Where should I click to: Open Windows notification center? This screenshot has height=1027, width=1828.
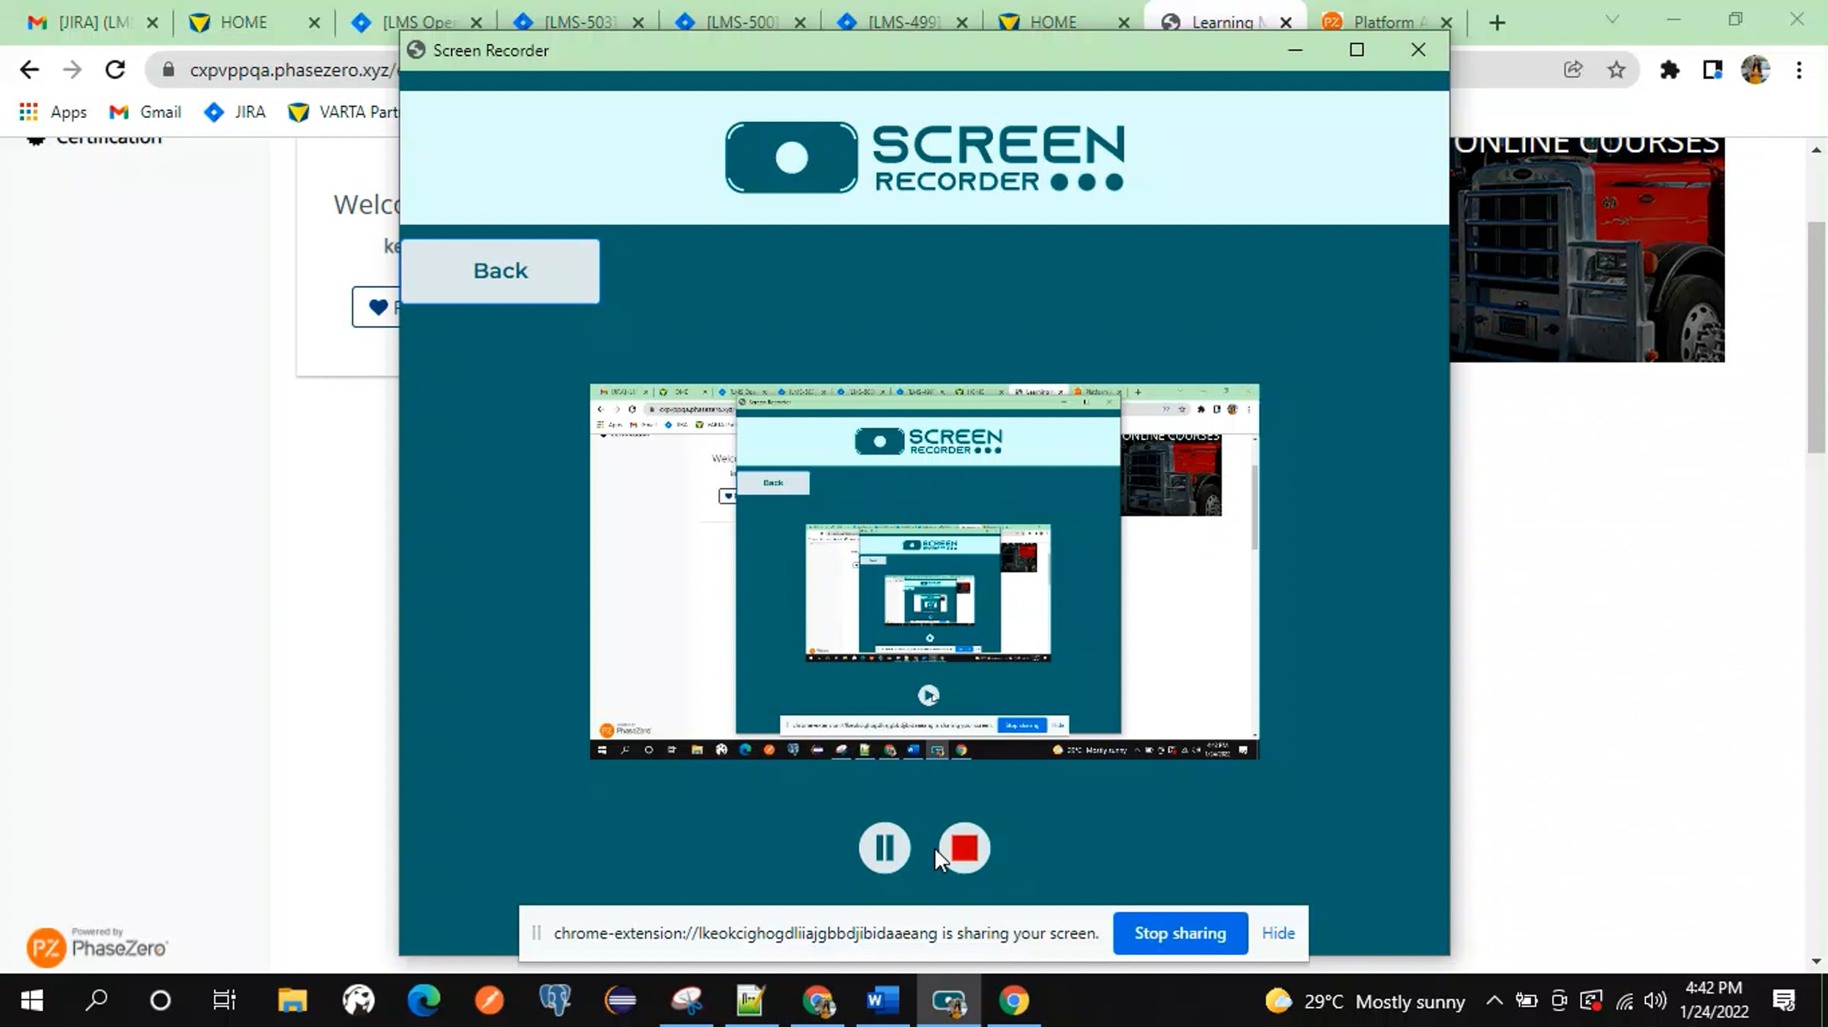(1785, 1000)
